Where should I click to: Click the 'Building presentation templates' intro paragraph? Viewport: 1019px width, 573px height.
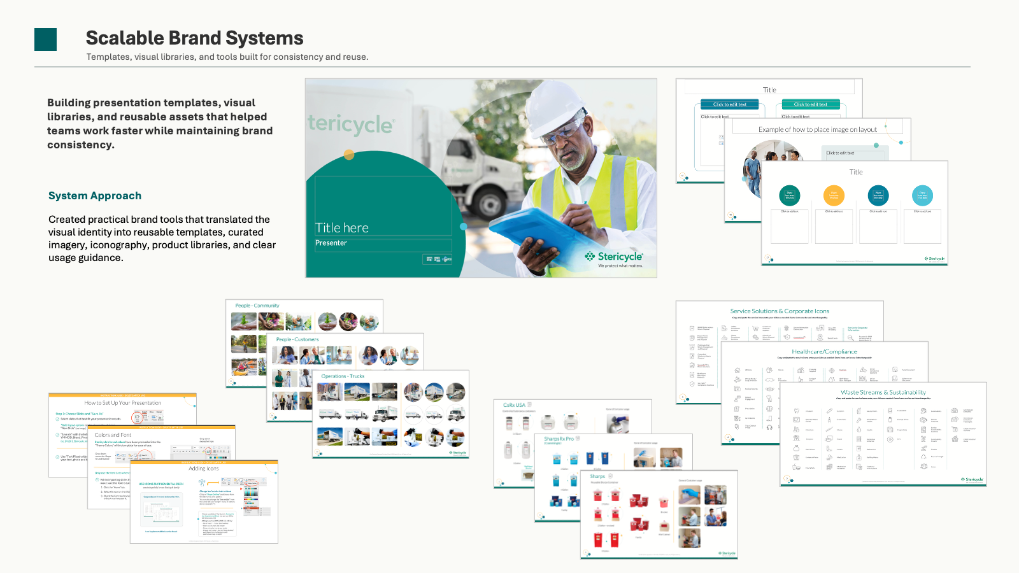tap(160, 124)
